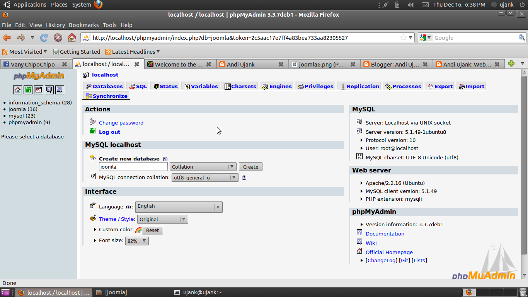Click the Firefox launcher icon in top panel
The width and height of the screenshot is (528, 297).
click(98, 5)
